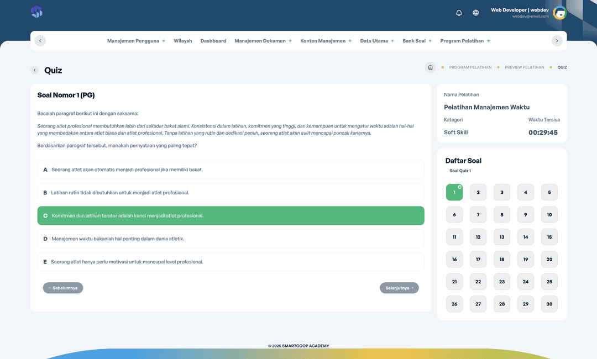Click the app logo in the top left corner

click(36, 11)
